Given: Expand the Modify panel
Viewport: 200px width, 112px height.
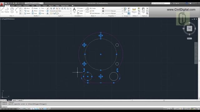Looking at the screenshot, I should click(37, 16).
